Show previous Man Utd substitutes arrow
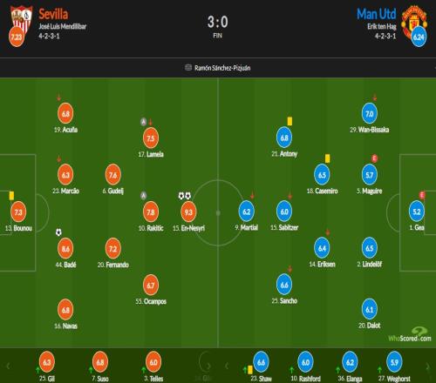The image size is (436, 383). (x=227, y=366)
